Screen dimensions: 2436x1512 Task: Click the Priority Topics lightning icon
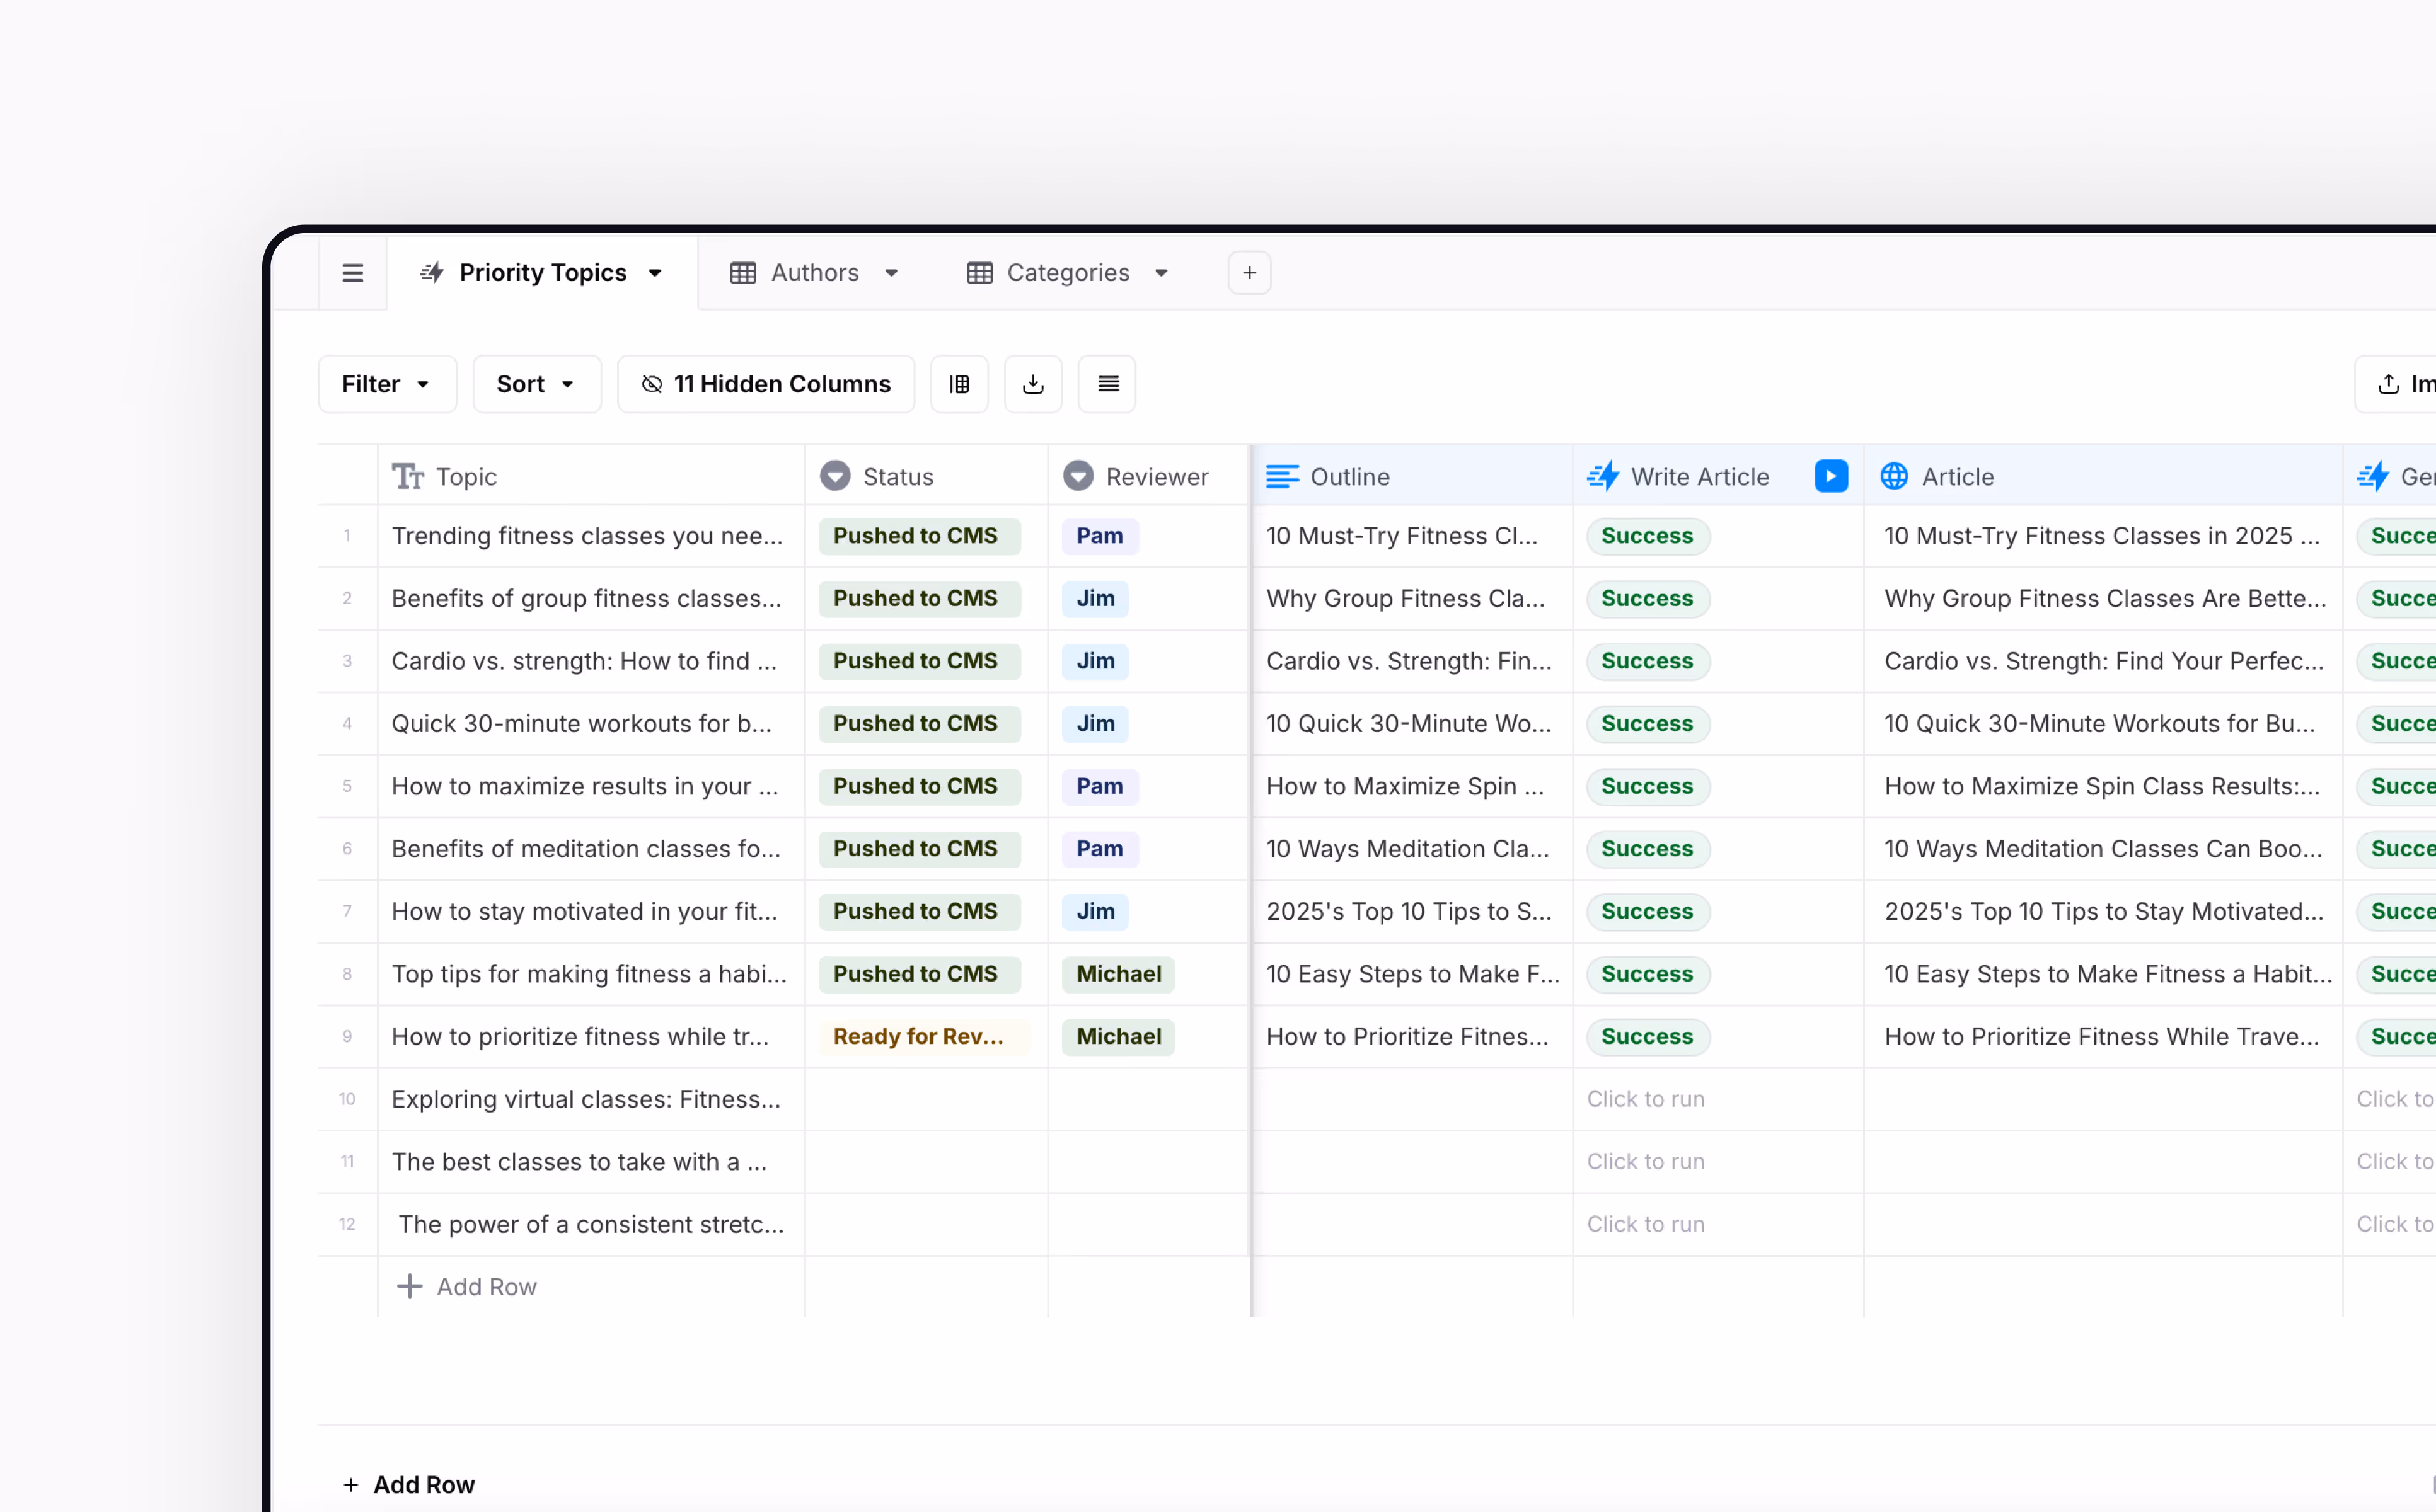coord(432,273)
